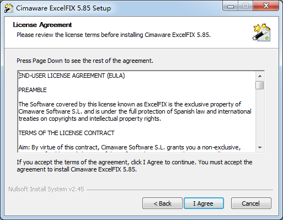Click the license text scrollbar thumb
283x220 pixels.
pyautogui.click(x=260, y=85)
